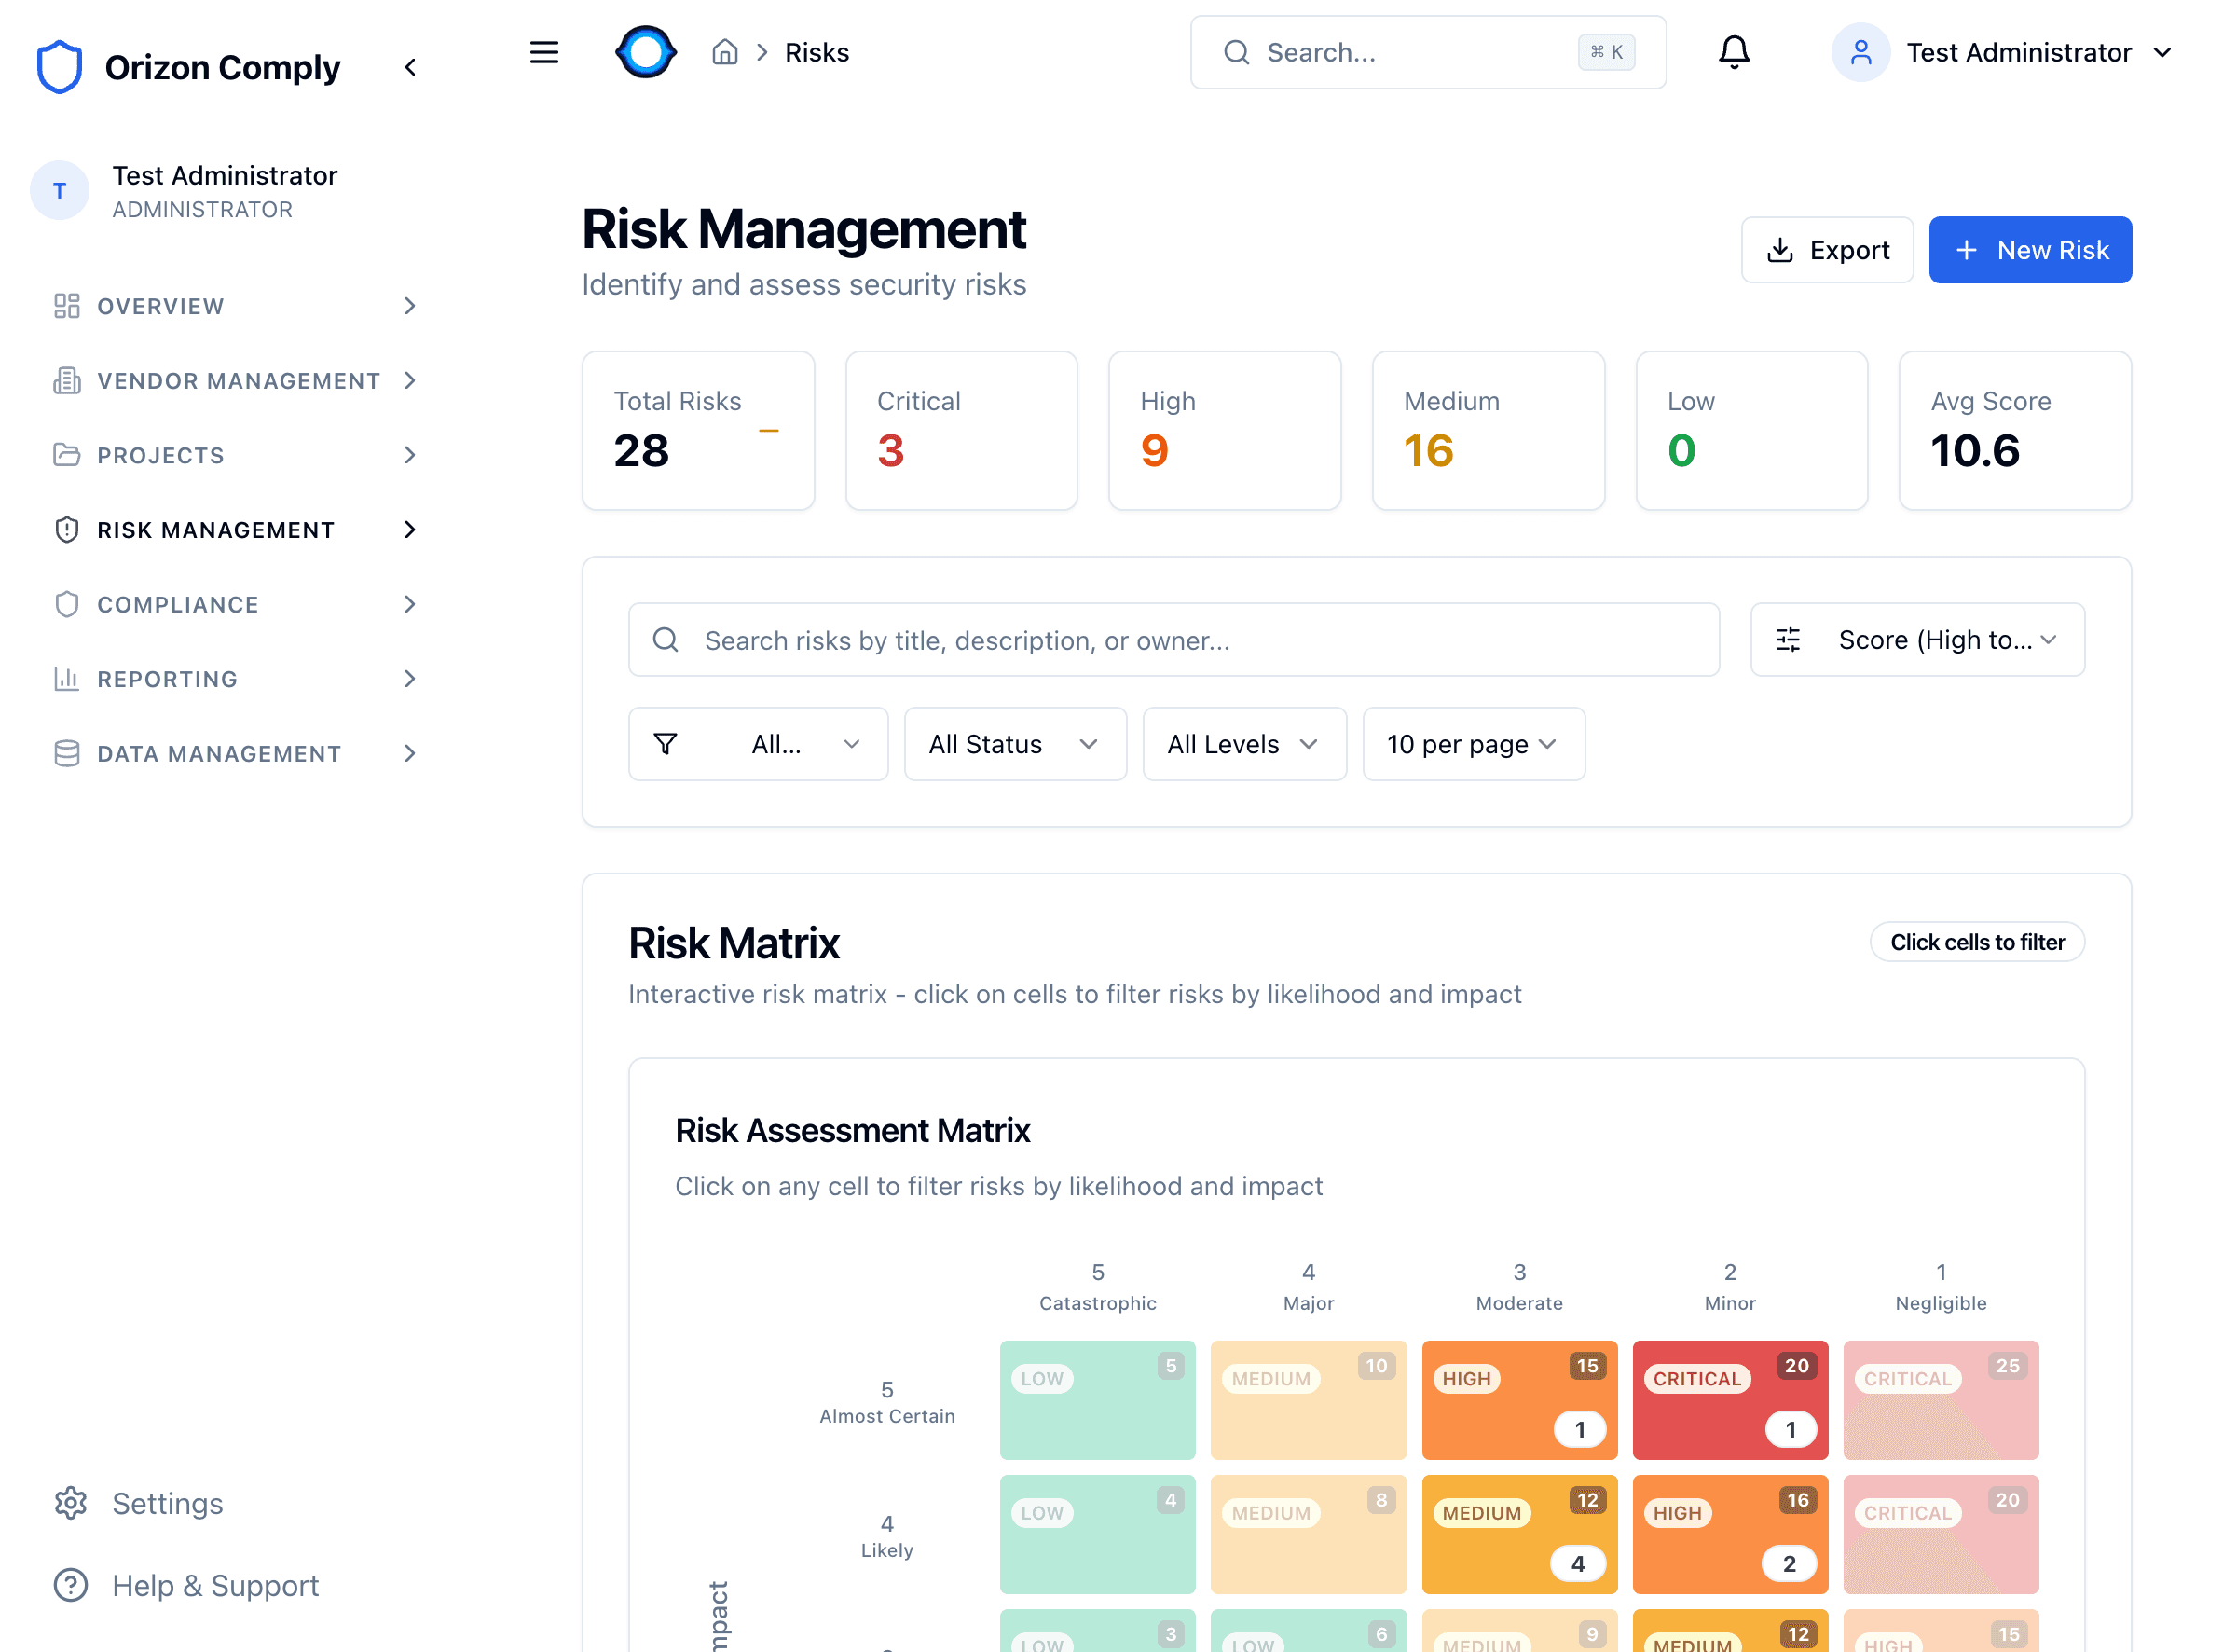Open the Score (High to...) sort dropdown
The image size is (2237, 1652).
point(1916,640)
